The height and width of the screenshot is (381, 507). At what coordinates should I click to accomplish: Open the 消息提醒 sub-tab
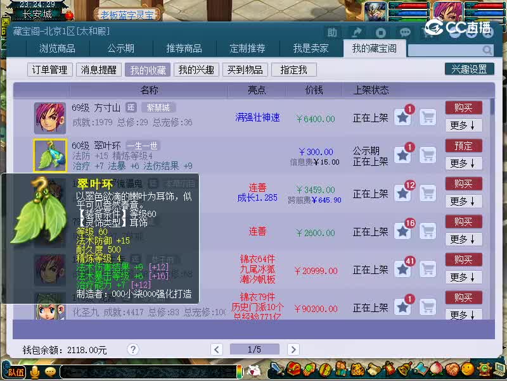pyautogui.click(x=99, y=70)
